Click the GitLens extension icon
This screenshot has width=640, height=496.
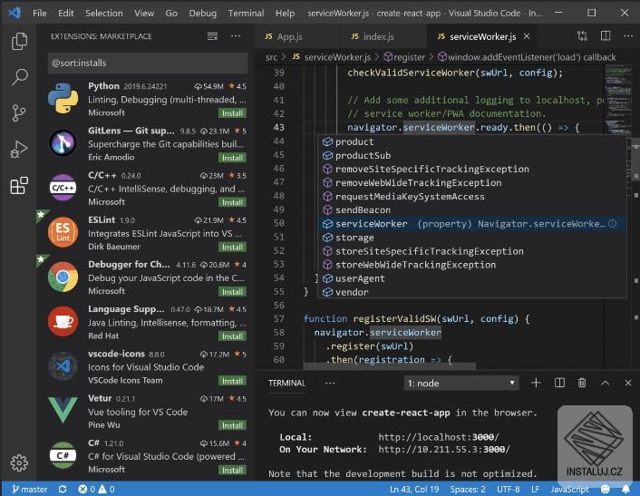pyautogui.click(x=63, y=143)
